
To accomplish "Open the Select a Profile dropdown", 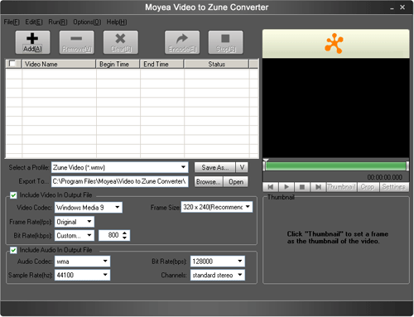I will tap(119, 167).
